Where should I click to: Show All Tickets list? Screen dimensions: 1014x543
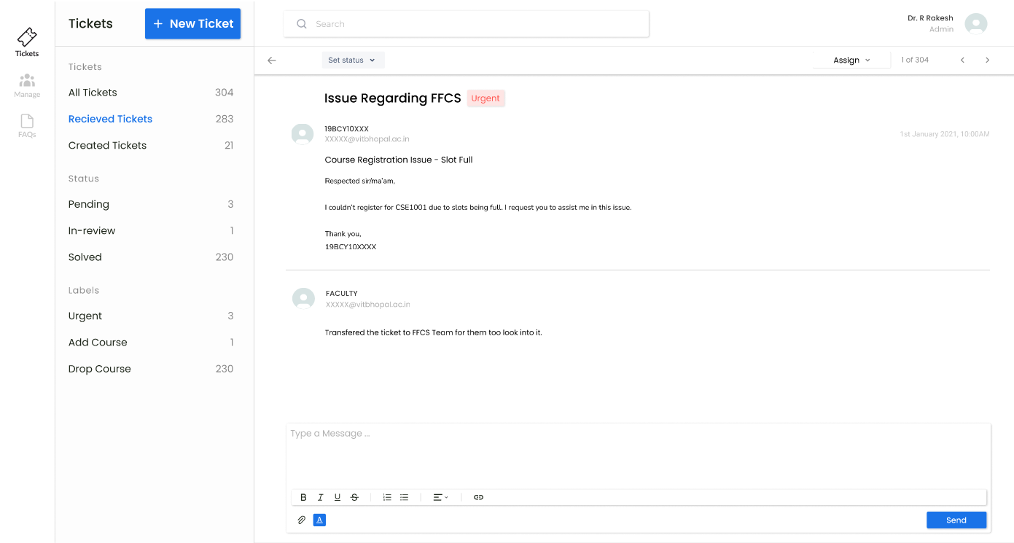click(x=151, y=93)
